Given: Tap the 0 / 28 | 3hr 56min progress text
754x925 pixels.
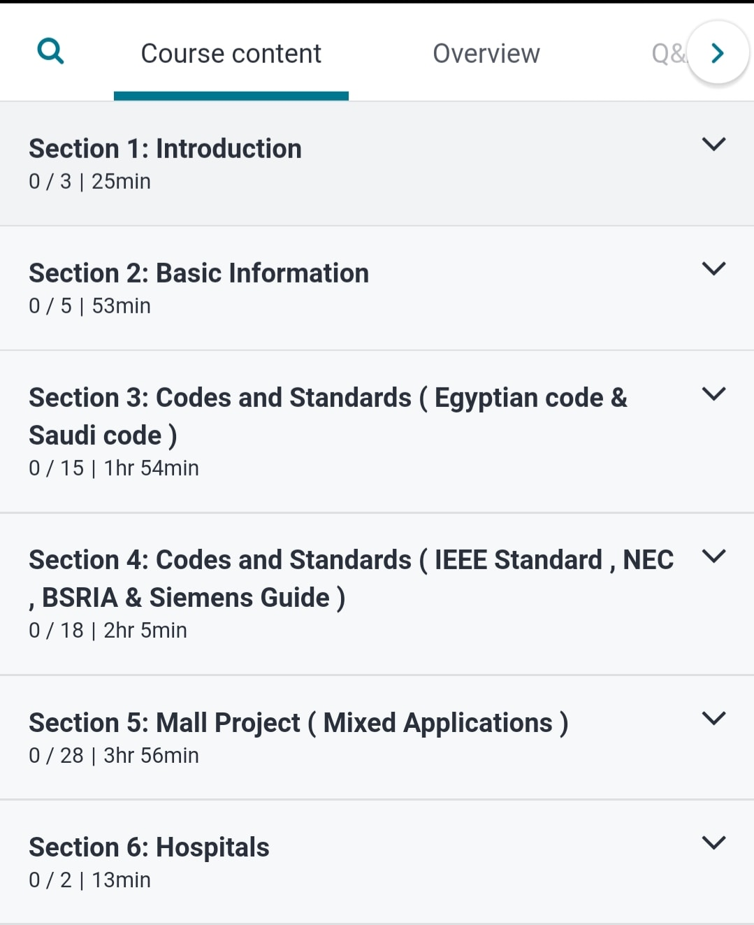Looking at the screenshot, I should pyautogui.click(x=114, y=756).
